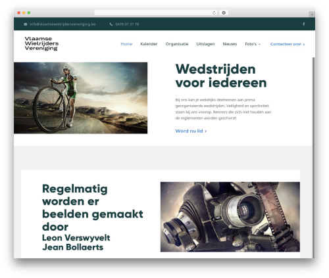Click the Vlaamse Wielrijders Vereniging logo

(41, 44)
